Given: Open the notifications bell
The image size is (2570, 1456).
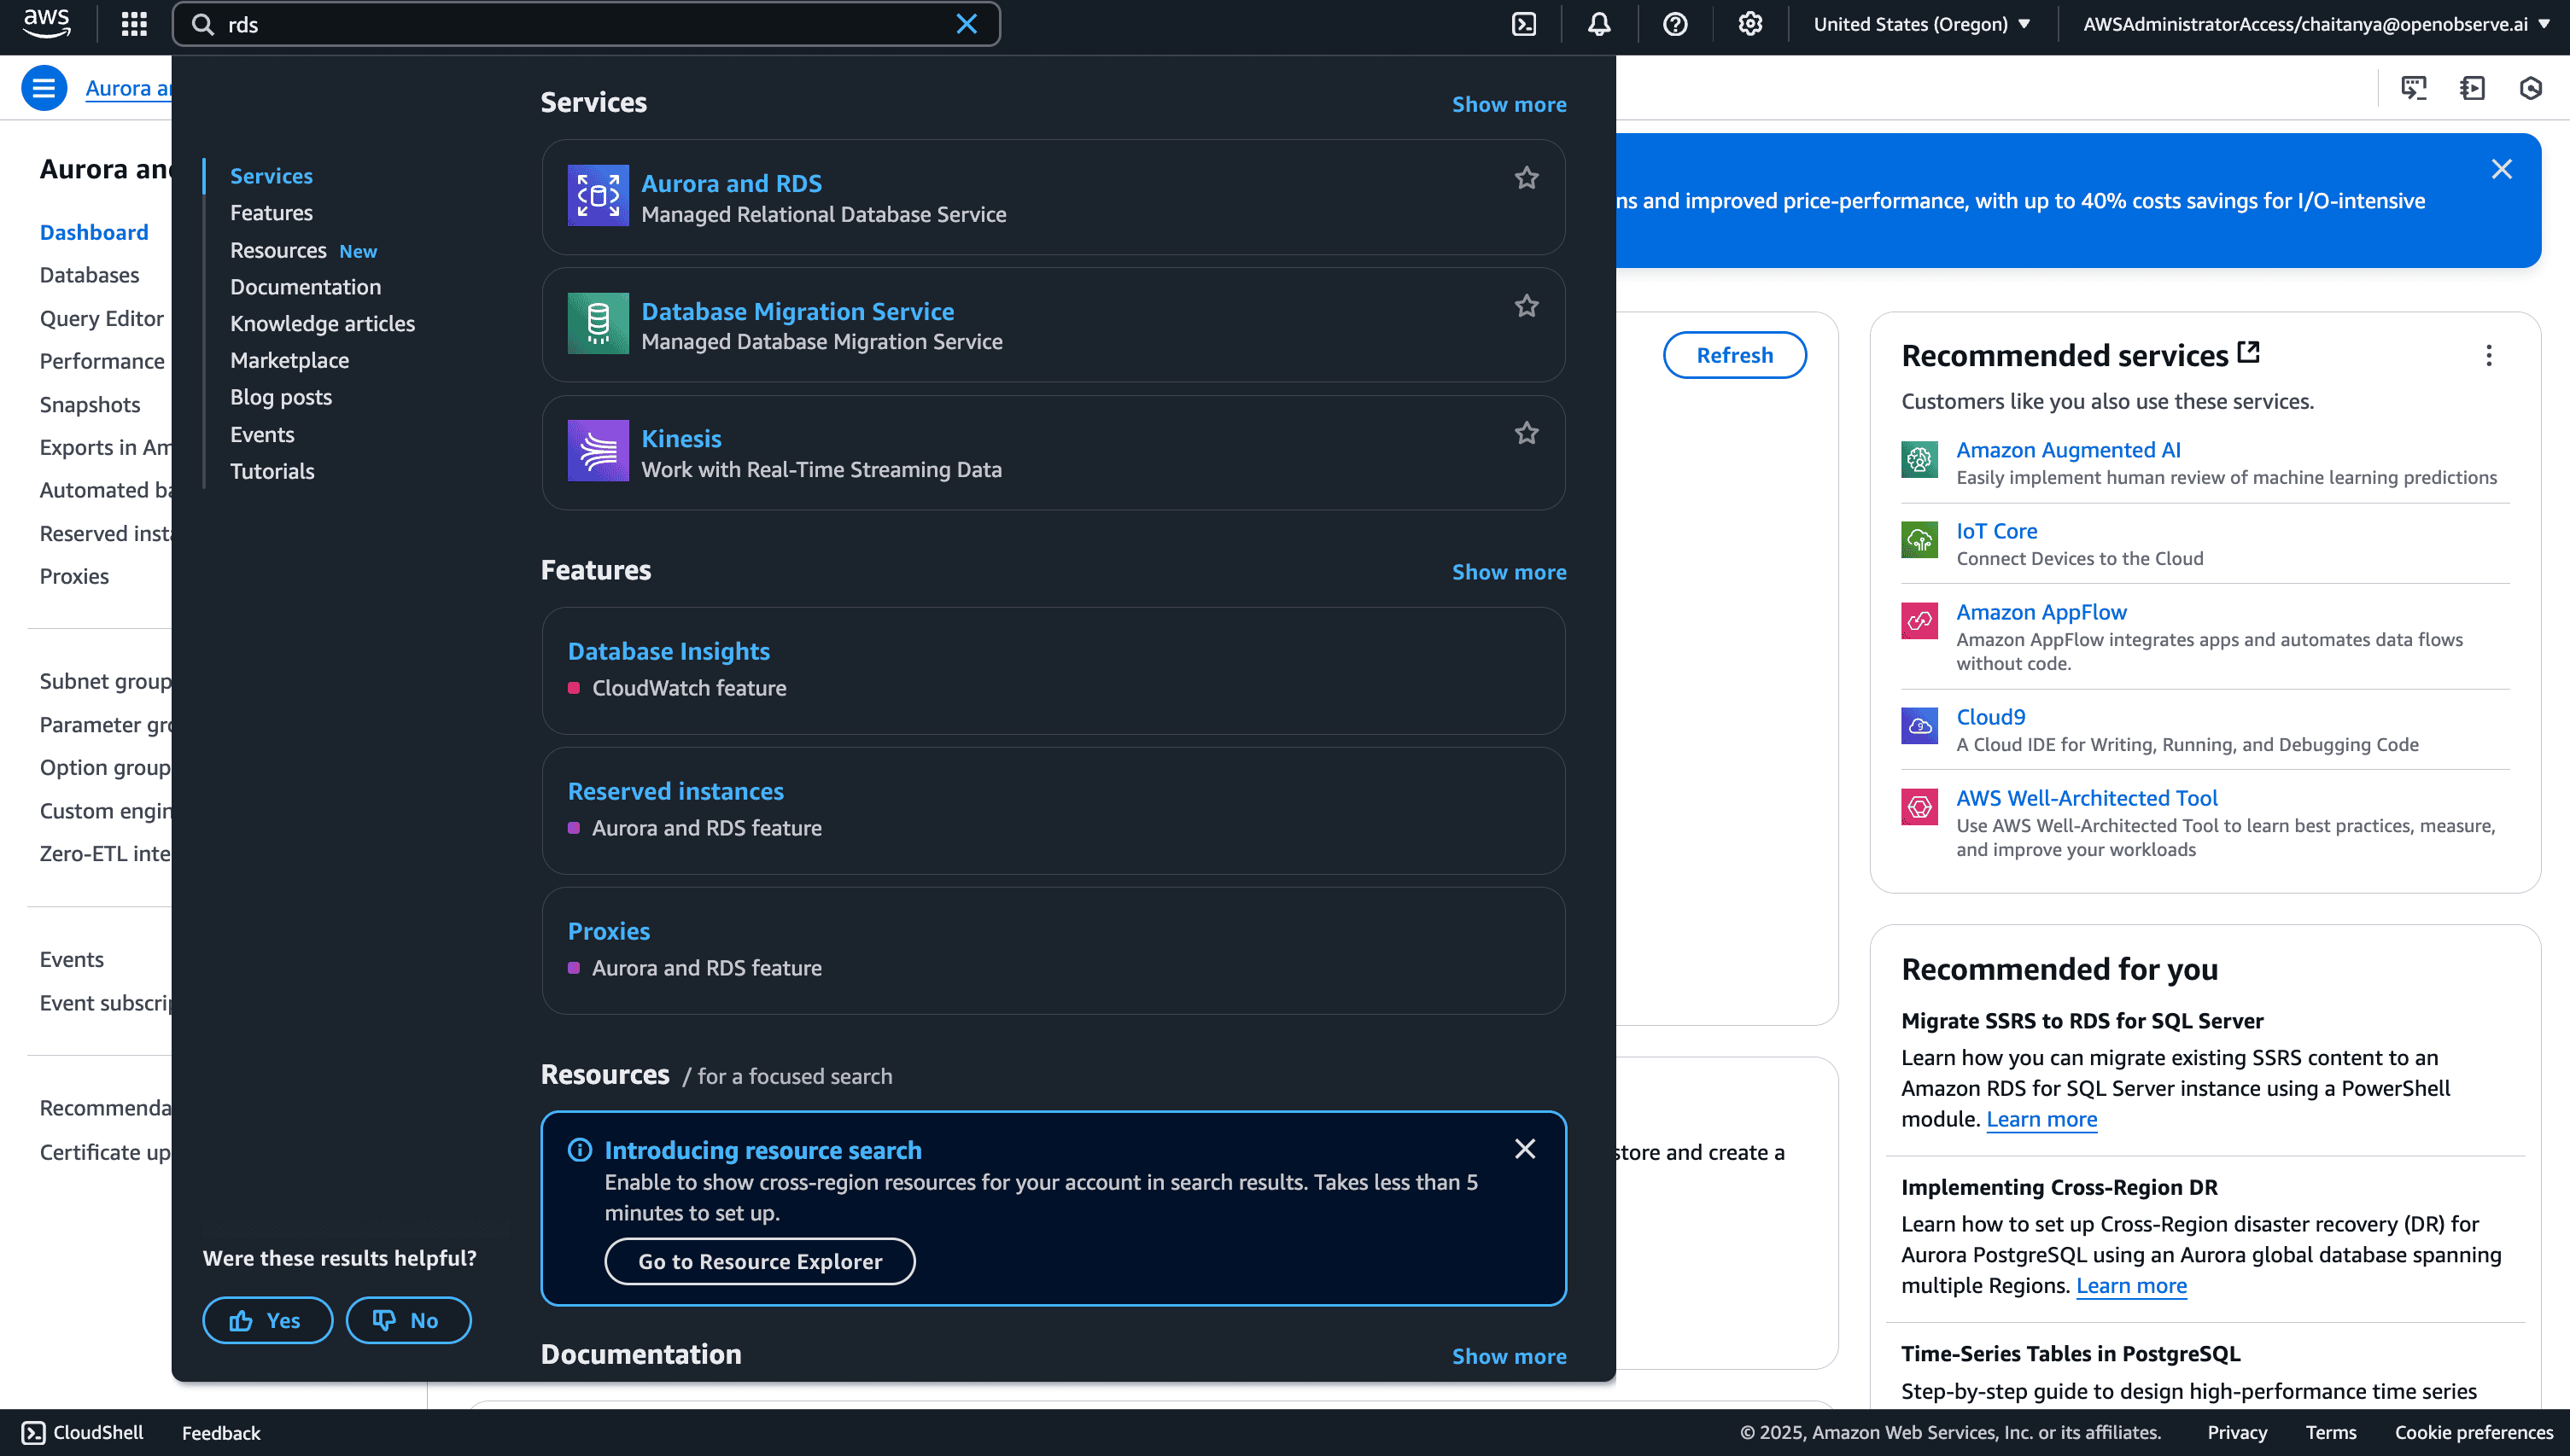Looking at the screenshot, I should 1598,24.
